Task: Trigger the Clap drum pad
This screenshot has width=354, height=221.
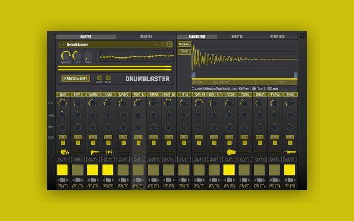Action: tap(108, 170)
